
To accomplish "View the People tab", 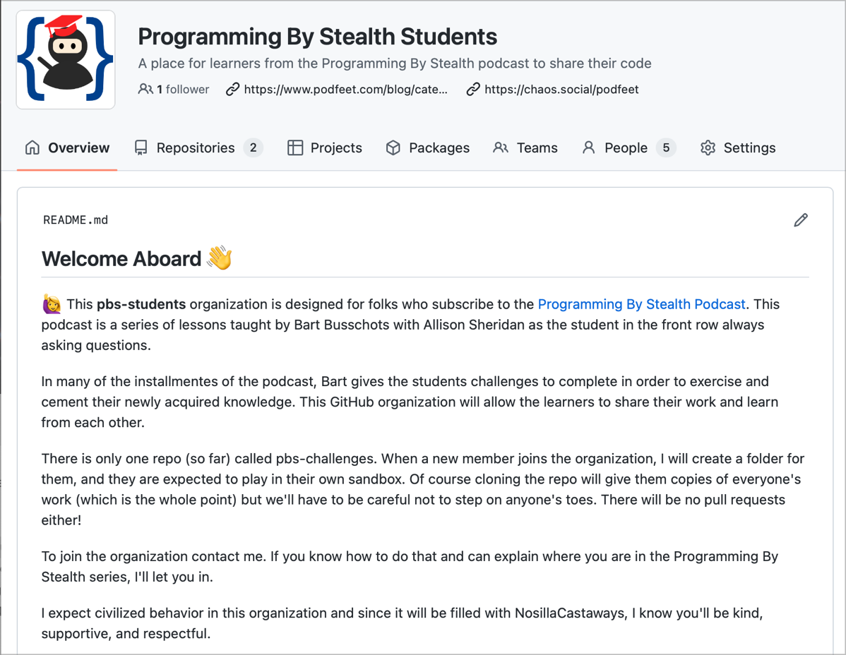I will pyautogui.click(x=628, y=148).
